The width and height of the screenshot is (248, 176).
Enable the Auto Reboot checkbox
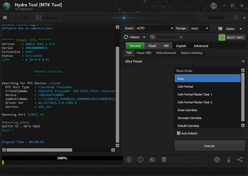pyautogui.click(x=179, y=133)
